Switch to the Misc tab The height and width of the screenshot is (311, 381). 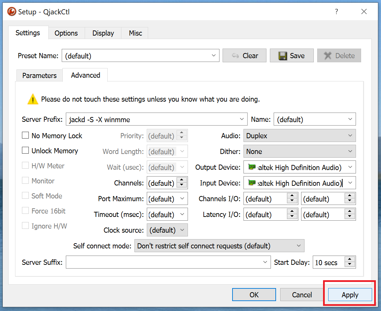135,33
